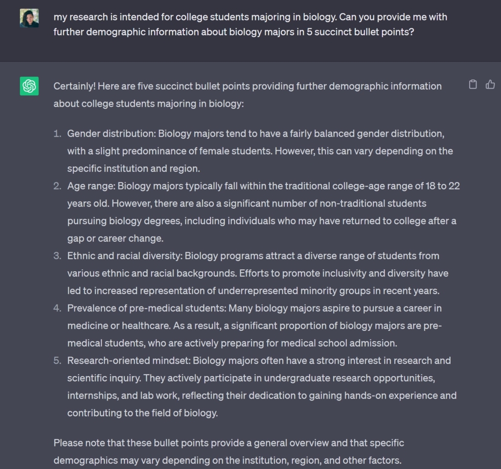
Task: Click the 'gap or career change' line
Action: click(115, 238)
